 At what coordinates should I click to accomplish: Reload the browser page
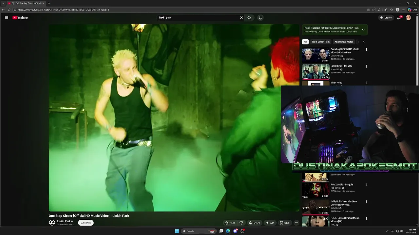[x=9, y=10]
